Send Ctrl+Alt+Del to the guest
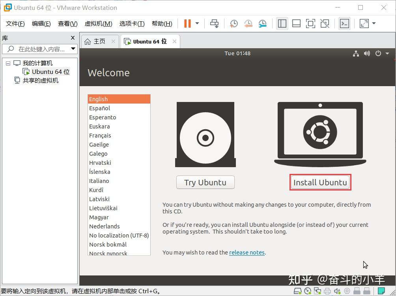The width and height of the screenshot is (396, 296). [214, 23]
